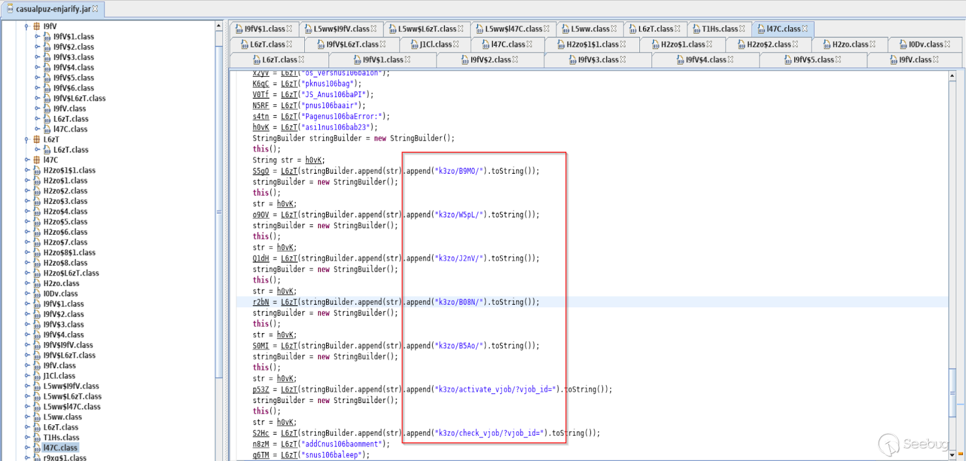
Task: Click the jar icon on casualpuz-enjarify.jar tab
Action: 10,9
